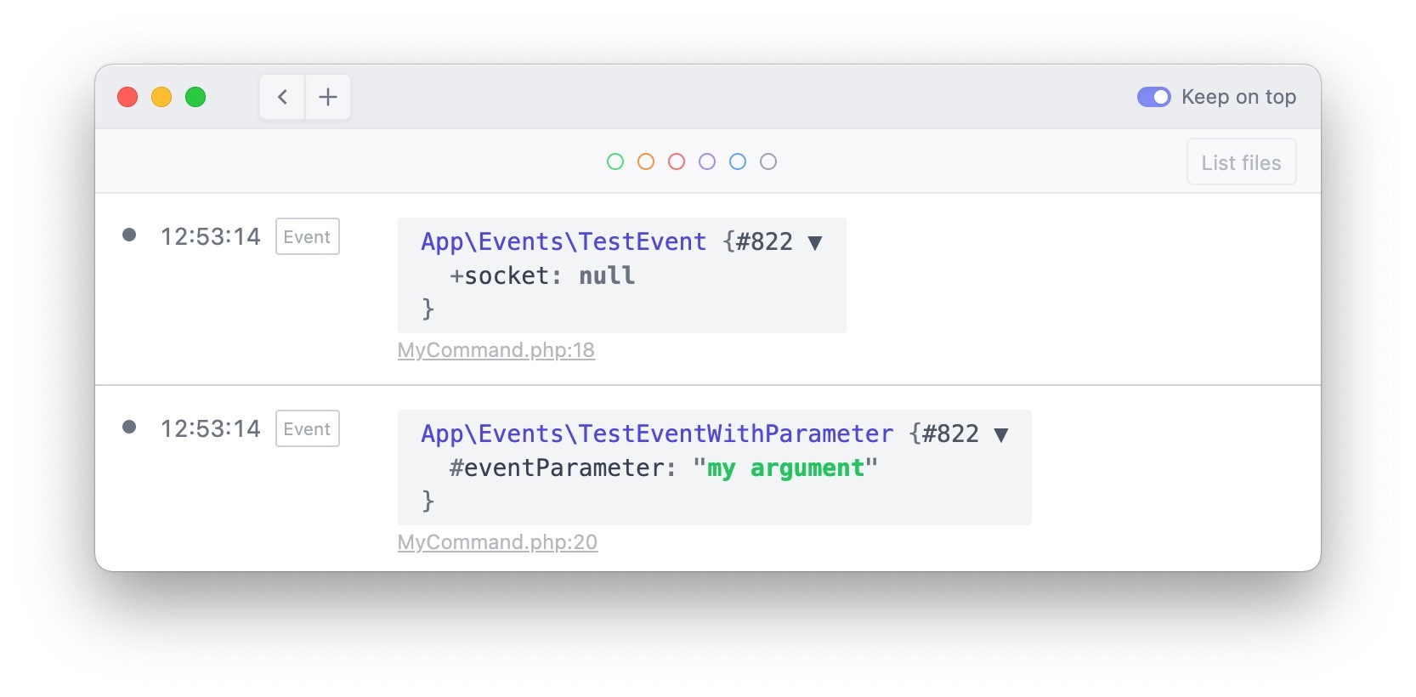
Task: Add a new screen with plus button
Action: (328, 97)
